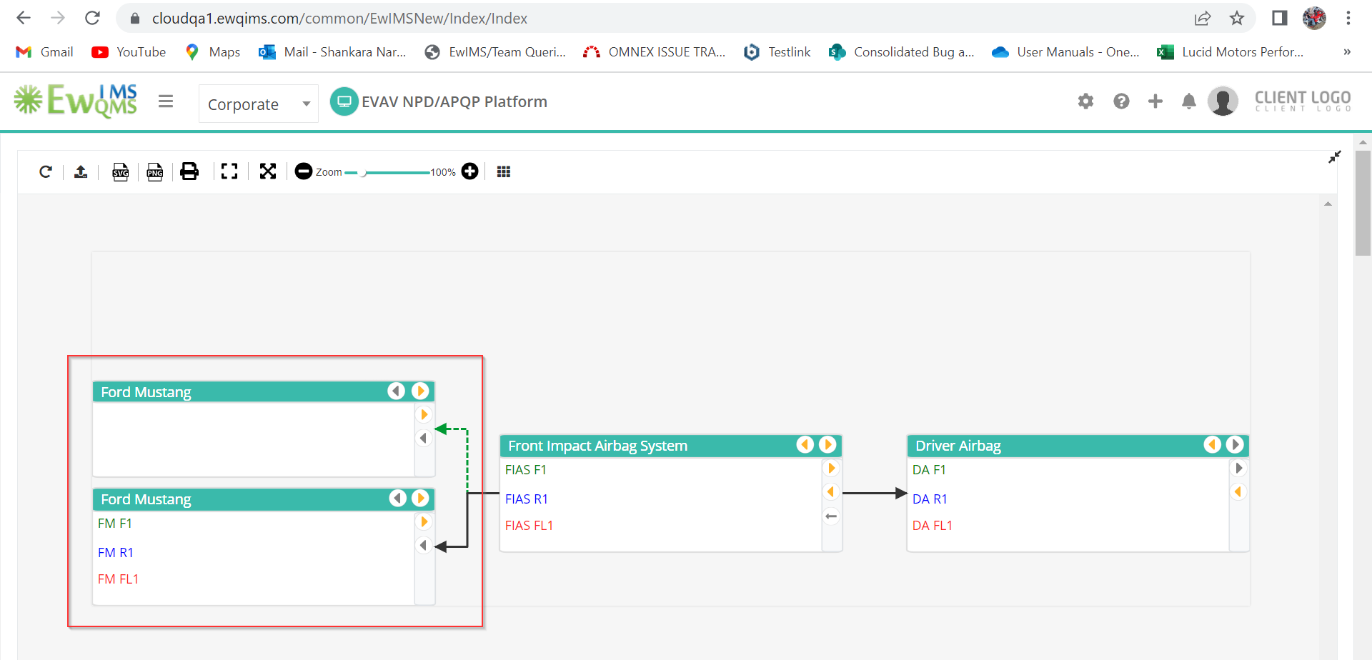This screenshot has height=660, width=1372.
Task: Expand right on top Ford Mustang header
Action: pyautogui.click(x=420, y=391)
